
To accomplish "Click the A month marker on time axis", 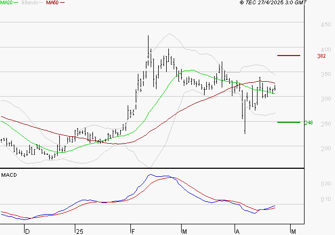I will pyautogui.click(x=237, y=232).
